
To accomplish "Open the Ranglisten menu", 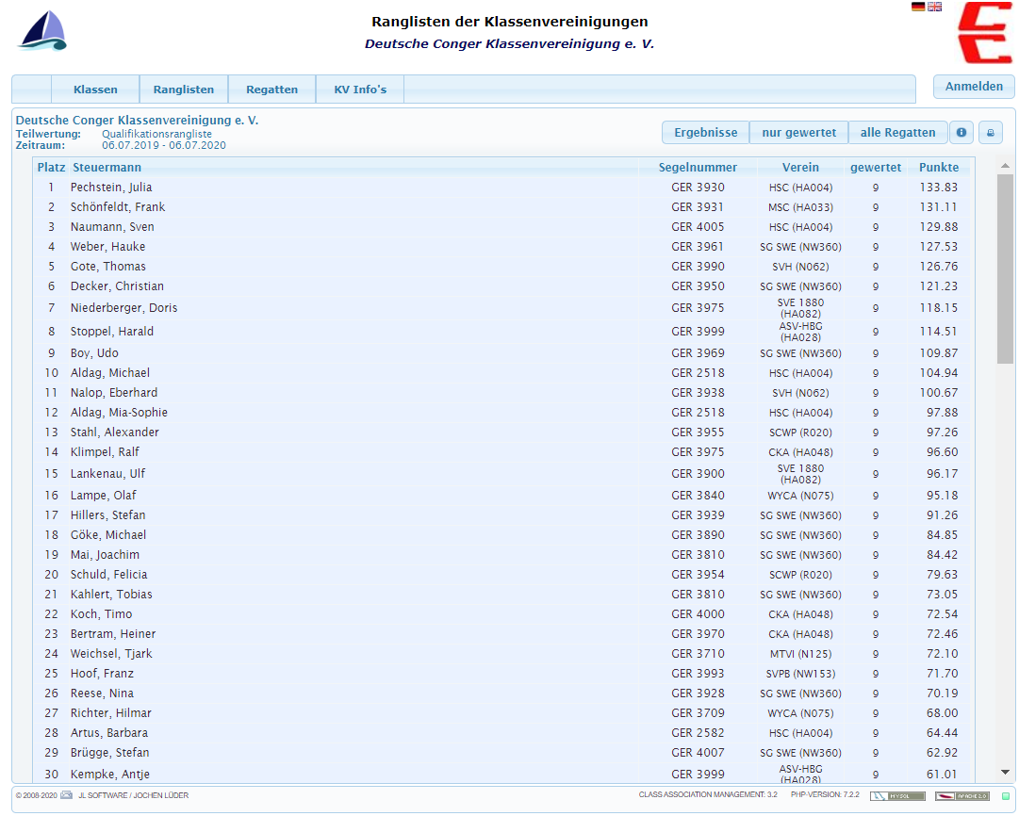I will tap(183, 90).
